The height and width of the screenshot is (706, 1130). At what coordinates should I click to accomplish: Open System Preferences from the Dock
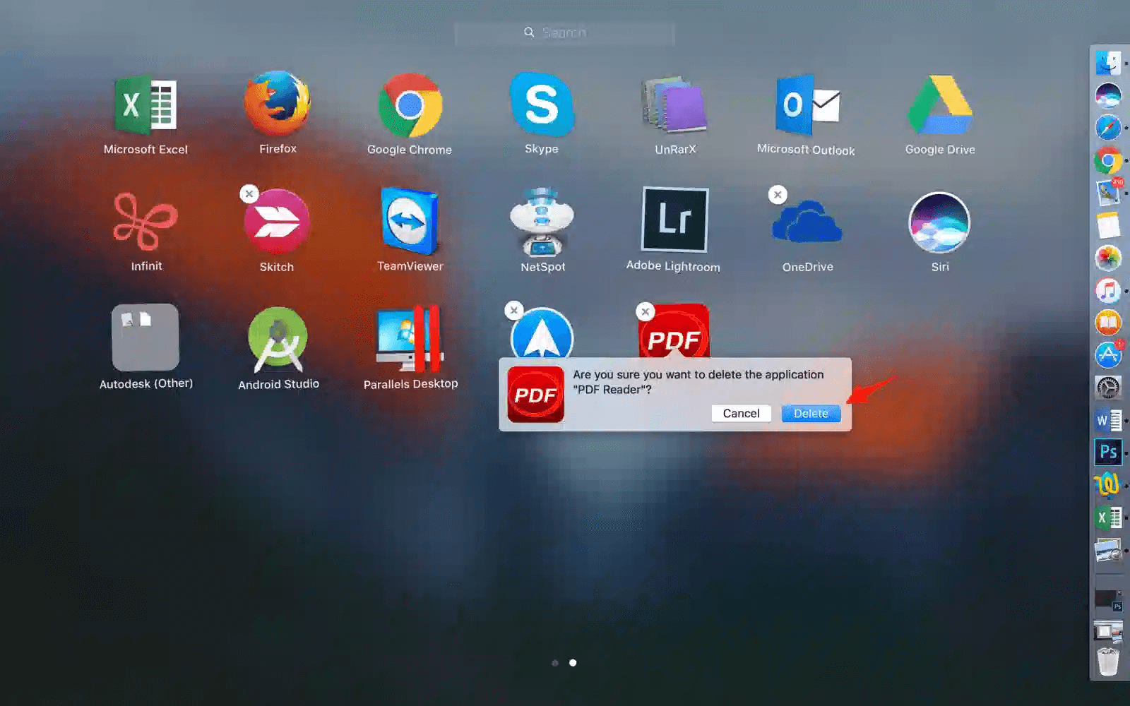(1108, 388)
